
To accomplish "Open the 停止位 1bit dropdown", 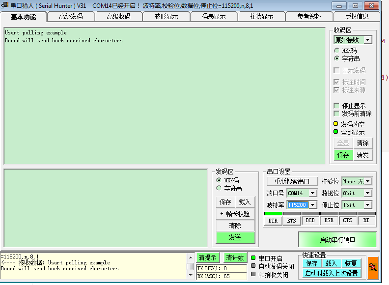I will 368,205.
